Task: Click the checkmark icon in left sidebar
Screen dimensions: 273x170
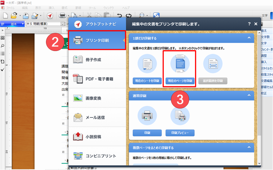Action: coord(2,69)
